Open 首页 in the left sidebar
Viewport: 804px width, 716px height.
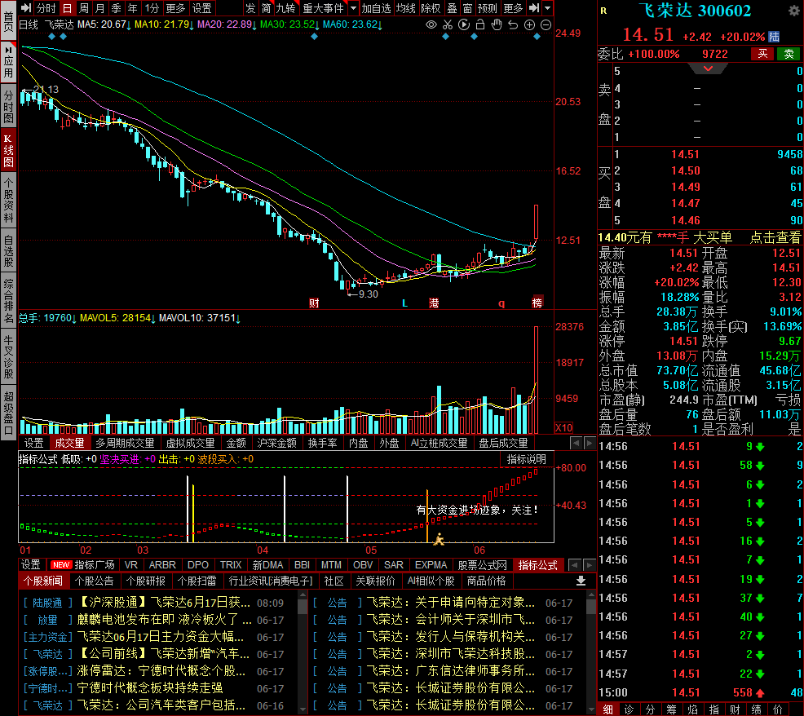point(8,22)
